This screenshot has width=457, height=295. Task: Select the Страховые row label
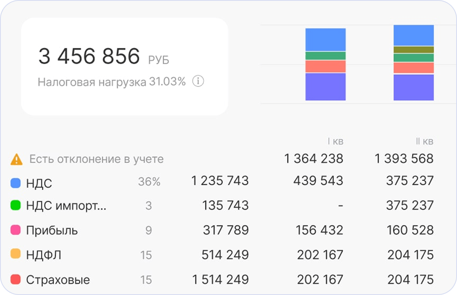click(58, 280)
